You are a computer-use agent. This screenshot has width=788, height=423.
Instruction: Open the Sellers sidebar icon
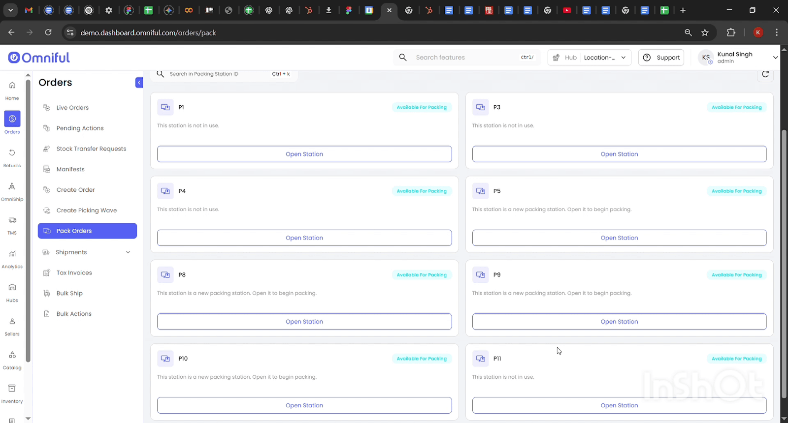coord(12,326)
